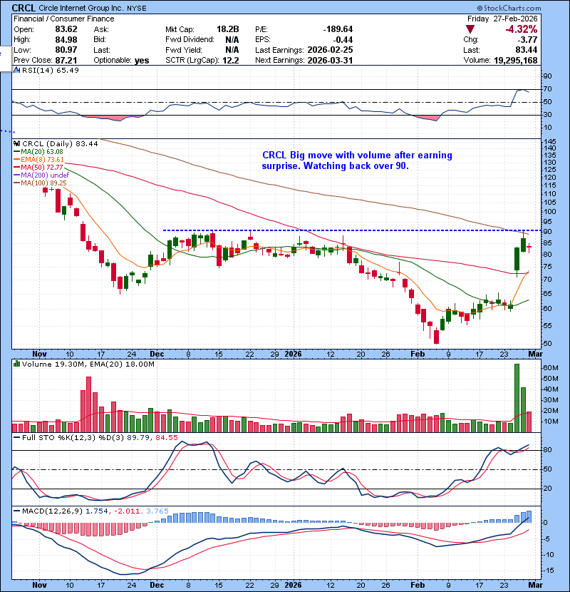Screen dimensions: 570x592
Task: Click the last red candlestick on price chart
Action: click(529, 247)
